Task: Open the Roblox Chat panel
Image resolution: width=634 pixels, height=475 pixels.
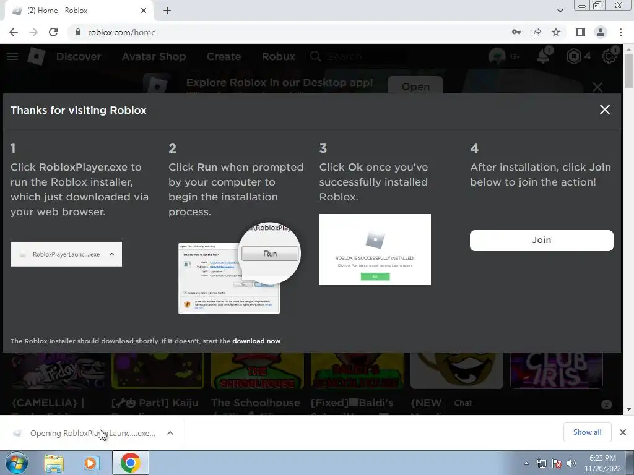Action: [462, 403]
